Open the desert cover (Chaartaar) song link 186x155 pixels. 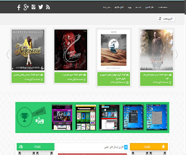tap(113, 77)
